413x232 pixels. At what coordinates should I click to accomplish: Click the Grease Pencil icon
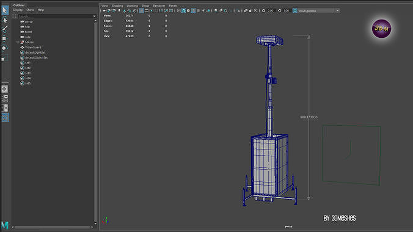(x=134, y=10)
